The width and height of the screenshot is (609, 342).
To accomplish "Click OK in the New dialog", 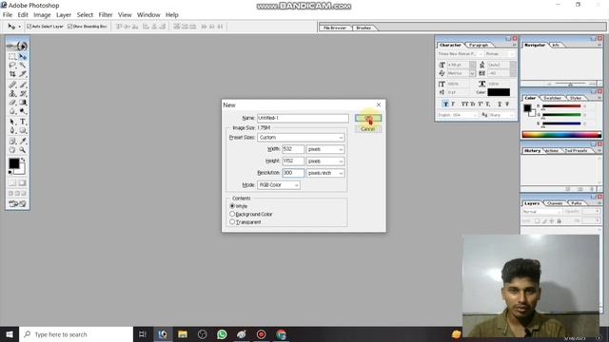I will (368, 118).
